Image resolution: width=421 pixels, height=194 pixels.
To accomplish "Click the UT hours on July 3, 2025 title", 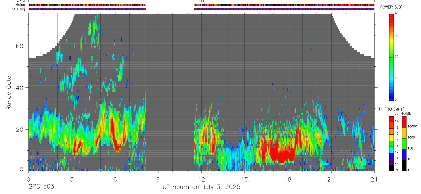I will [201, 187].
